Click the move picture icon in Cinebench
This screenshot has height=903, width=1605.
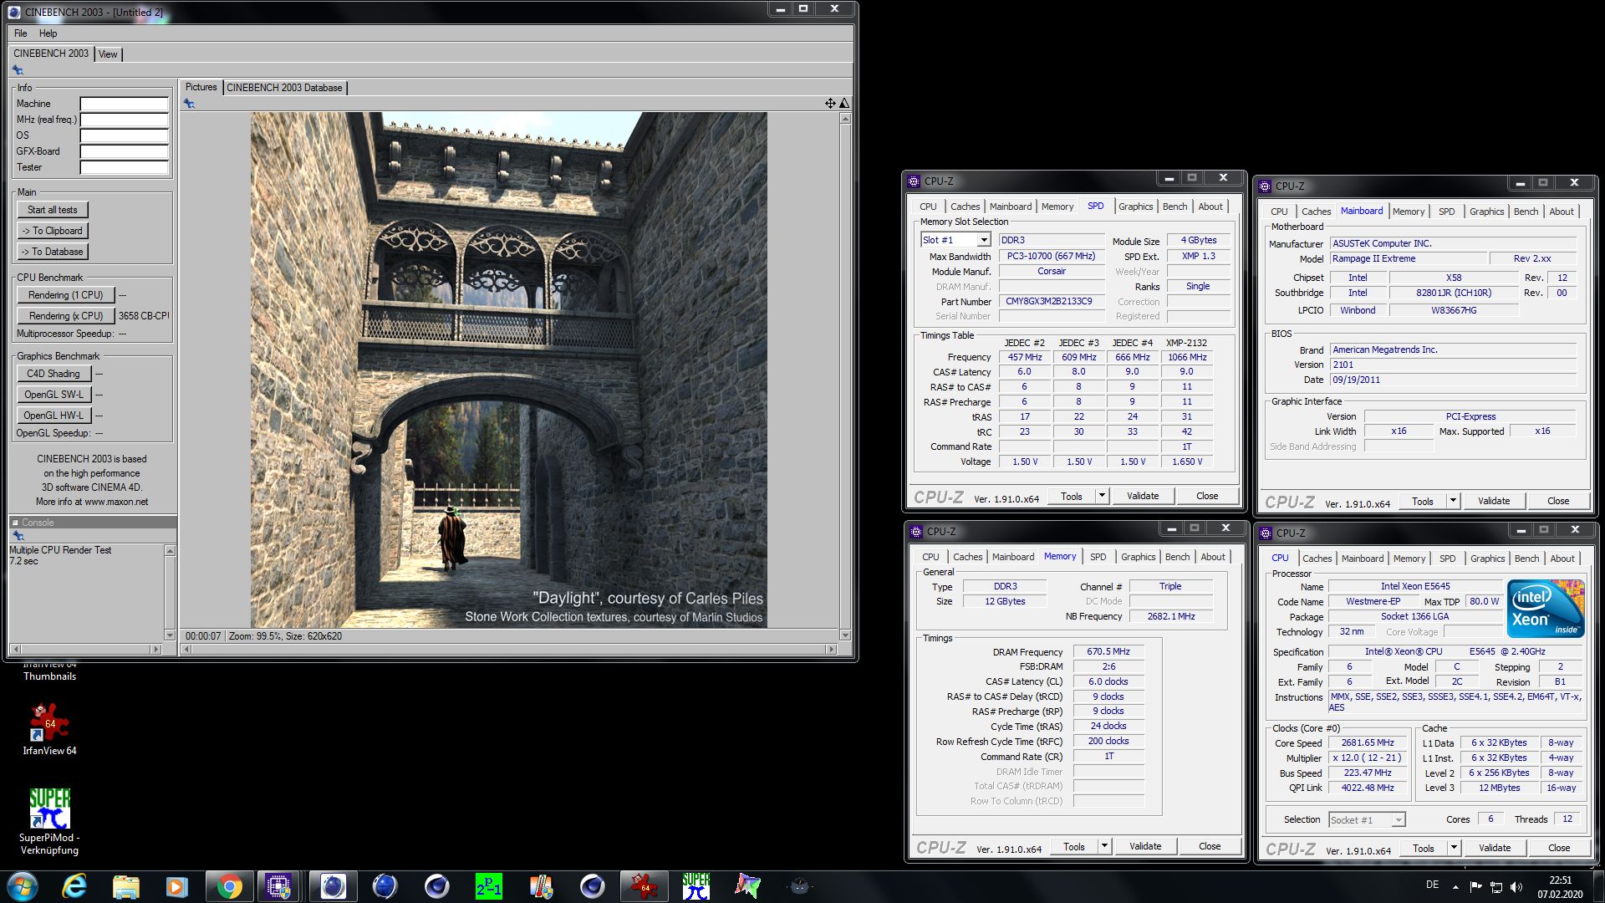click(x=830, y=103)
